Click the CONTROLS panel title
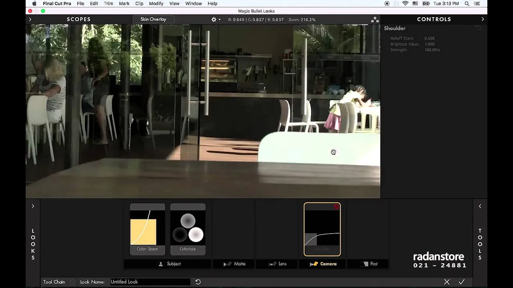Screen dimensions: 513x288 click(x=434, y=19)
